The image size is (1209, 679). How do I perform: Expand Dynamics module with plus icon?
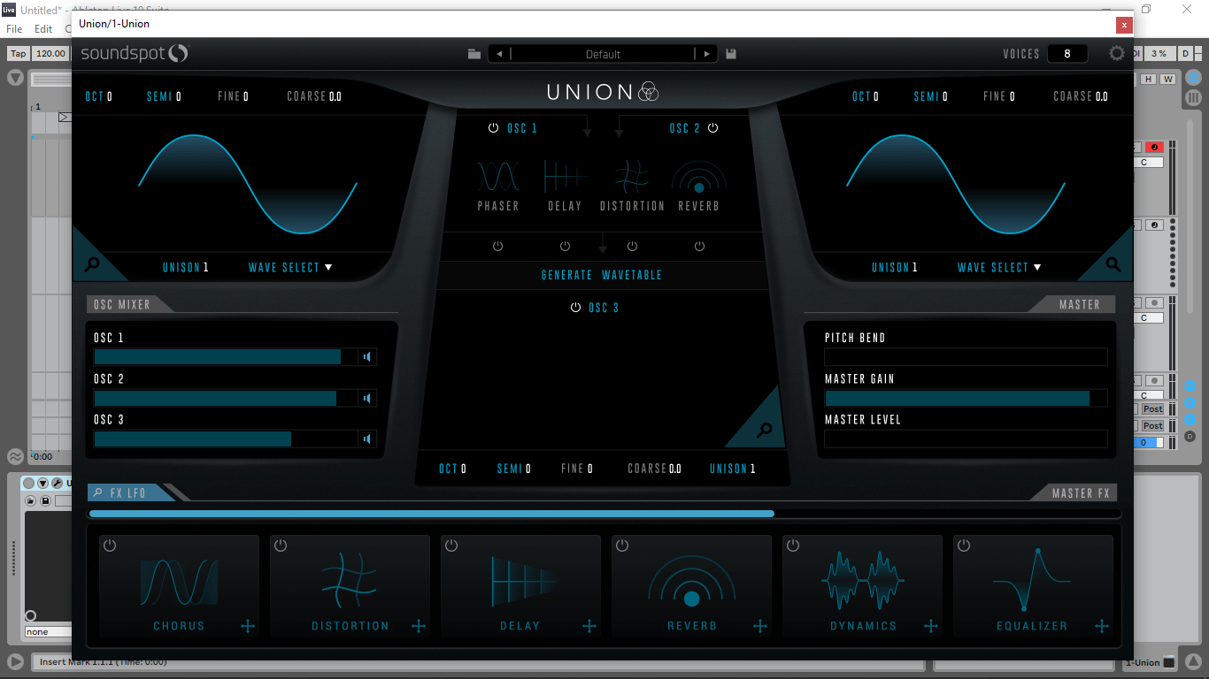click(x=931, y=626)
